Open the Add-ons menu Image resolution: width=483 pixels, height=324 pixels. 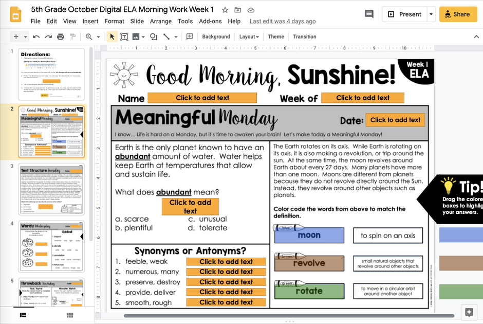coord(210,21)
